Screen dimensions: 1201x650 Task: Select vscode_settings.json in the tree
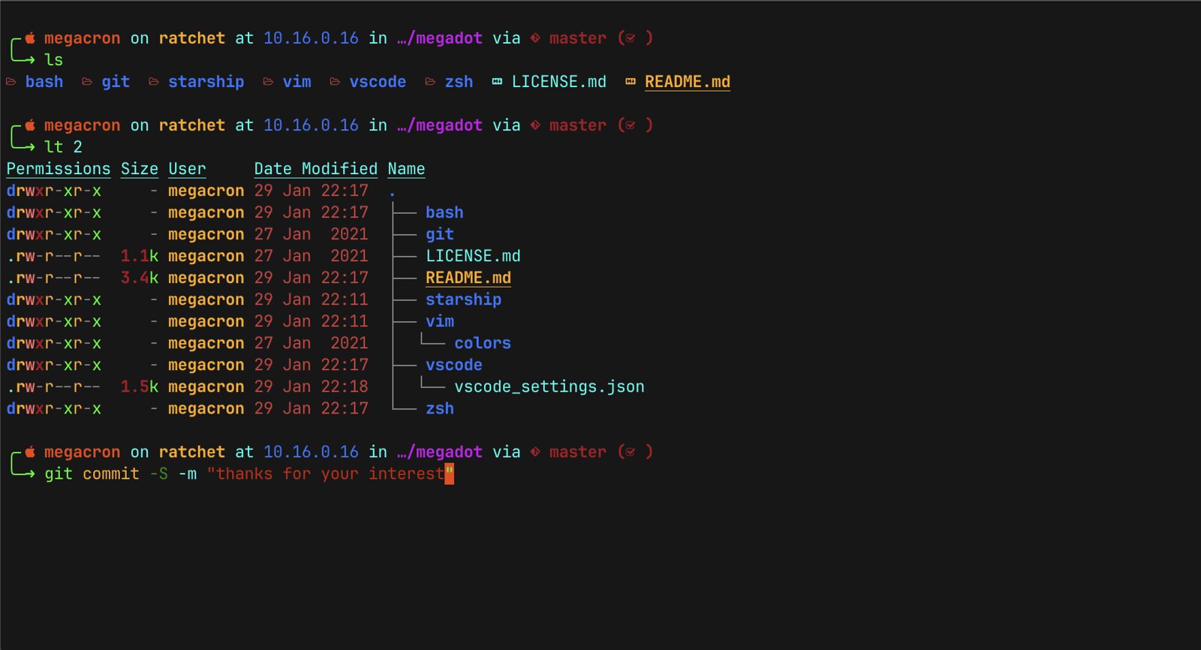pyautogui.click(x=549, y=387)
